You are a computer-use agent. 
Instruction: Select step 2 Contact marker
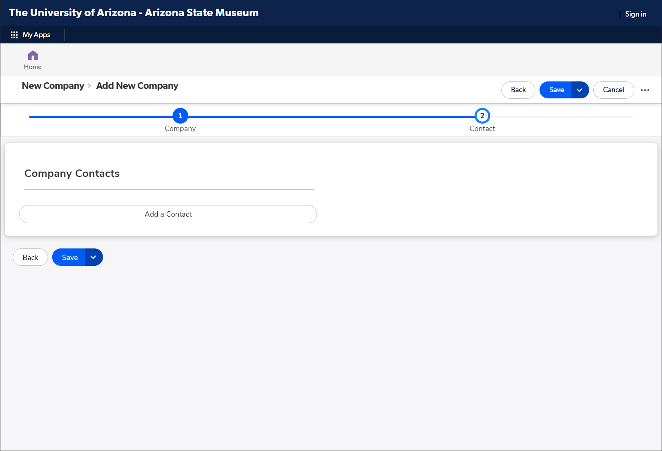point(482,116)
